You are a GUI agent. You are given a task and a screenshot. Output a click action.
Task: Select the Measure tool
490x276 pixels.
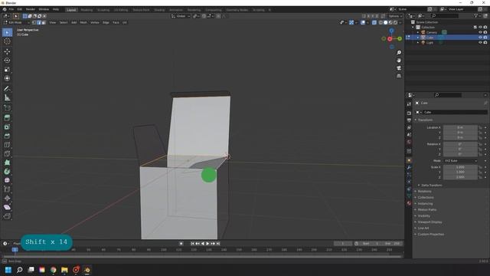[7, 98]
